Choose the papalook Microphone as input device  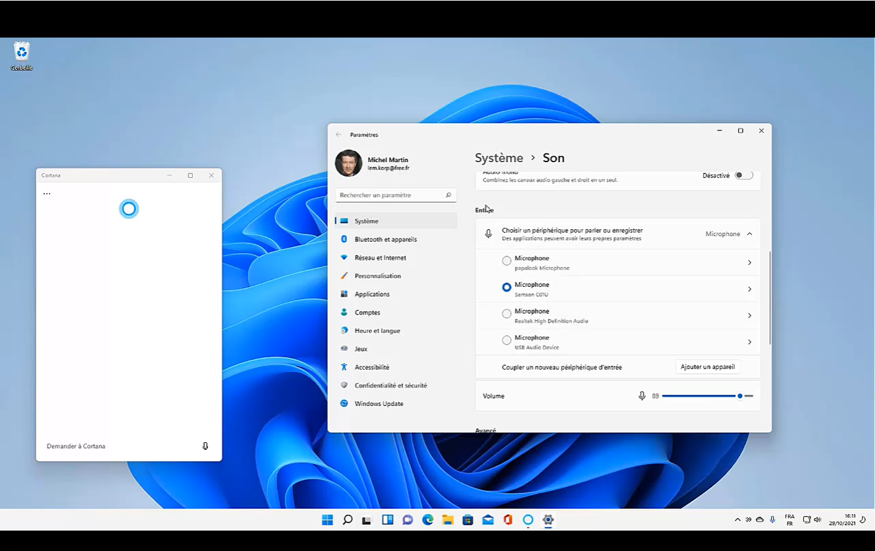(x=506, y=260)
